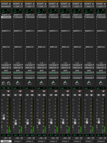Click record enable on uTonic 8 track

click(103, 91)
